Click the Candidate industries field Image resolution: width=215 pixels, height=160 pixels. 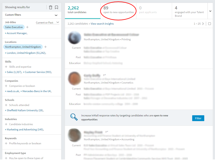tap(21, 124)
